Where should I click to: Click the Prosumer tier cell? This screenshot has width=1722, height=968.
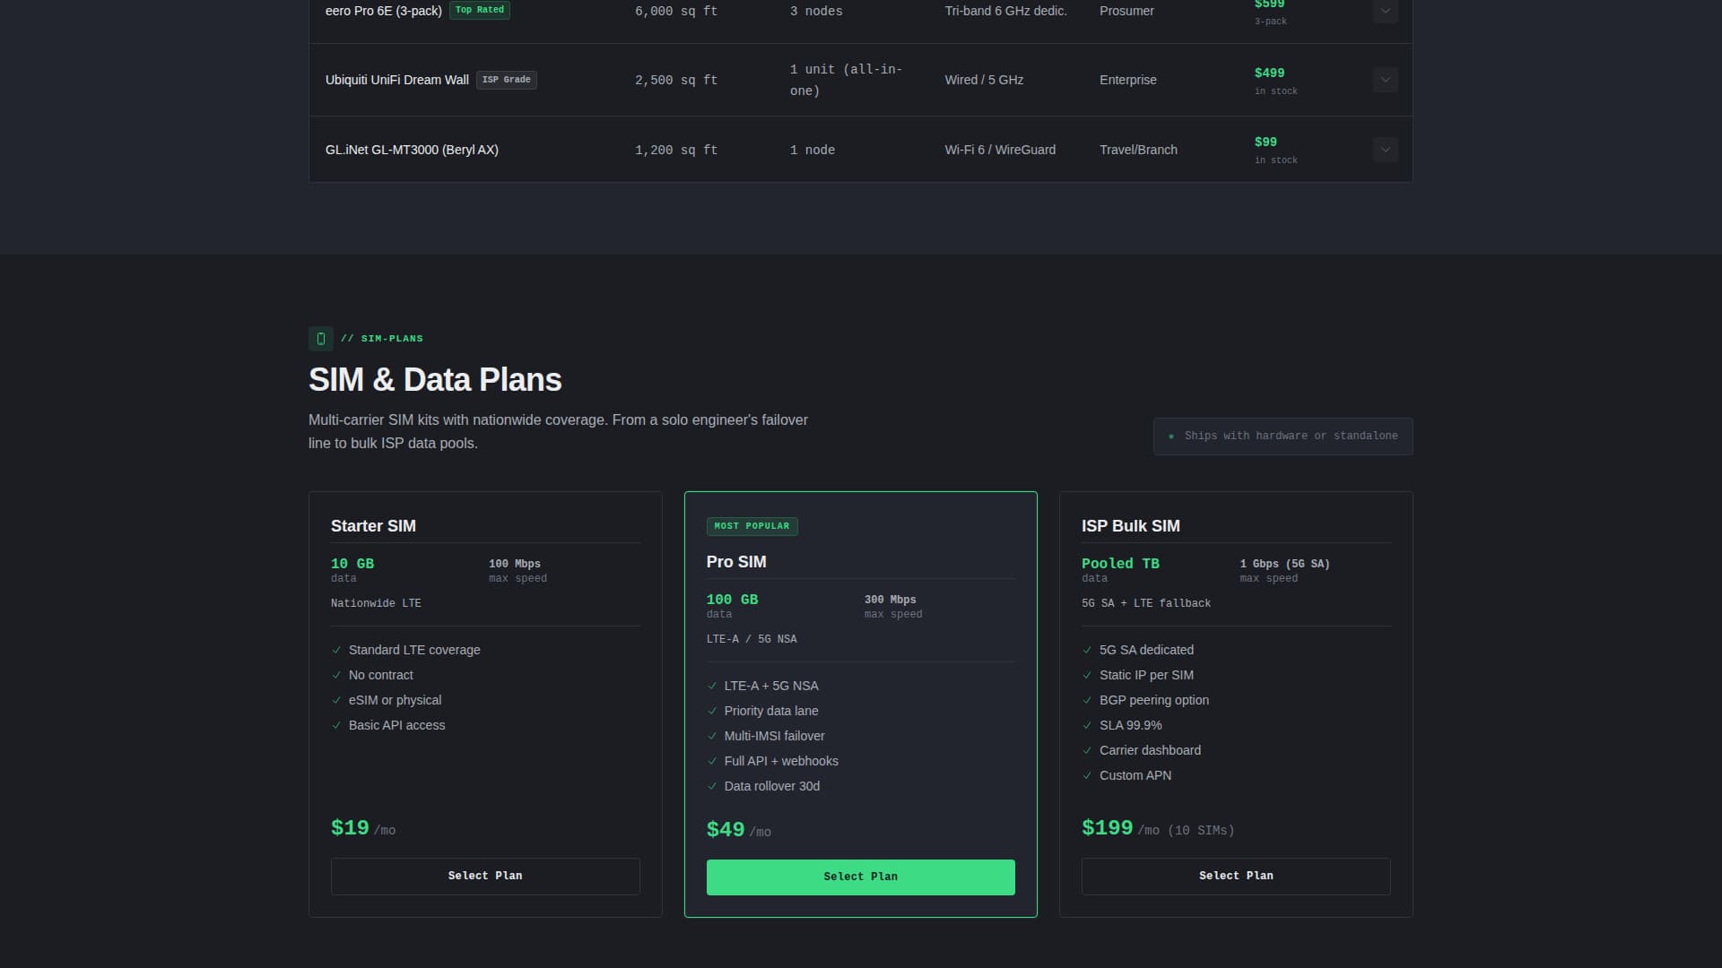(1126, 11)
